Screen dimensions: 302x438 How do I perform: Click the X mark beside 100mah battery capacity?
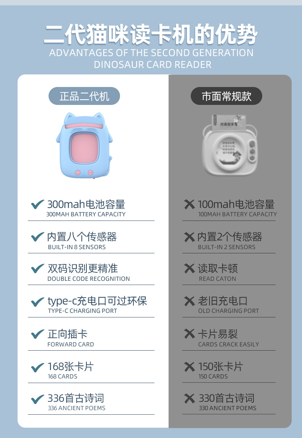190,204
